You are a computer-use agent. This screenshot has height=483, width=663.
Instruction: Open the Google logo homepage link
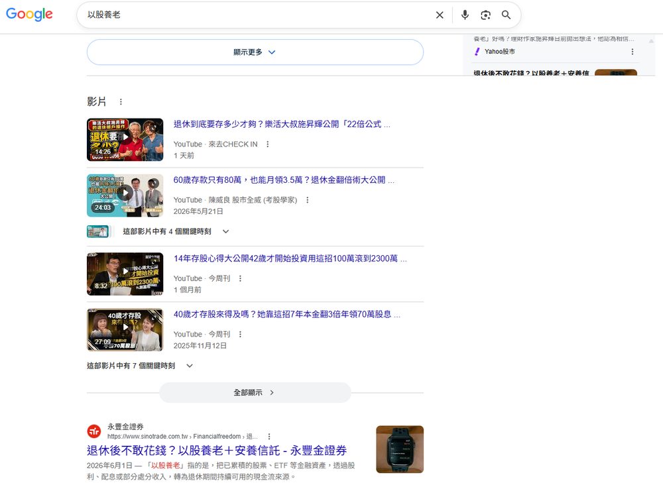click(29, 15)
